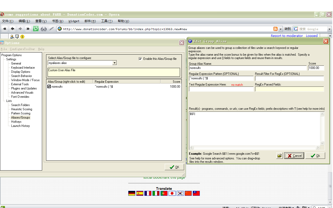Open the Widget menu in Opera
Screen dimensions: 333x208
point(74,21)
